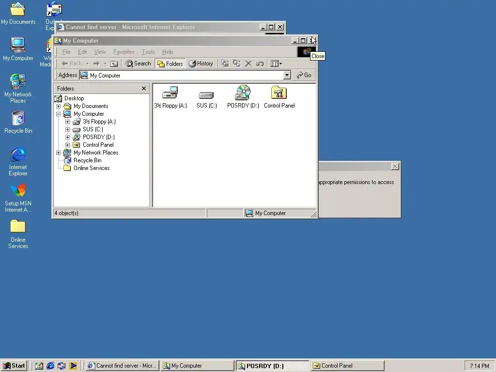Click the Search toolbar button
Viewport: 496px width, 372px height.
pos(138,63)
